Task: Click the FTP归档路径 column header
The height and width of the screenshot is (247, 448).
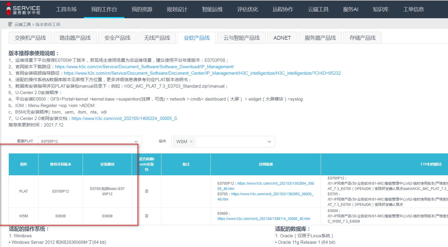Action: 431,164
